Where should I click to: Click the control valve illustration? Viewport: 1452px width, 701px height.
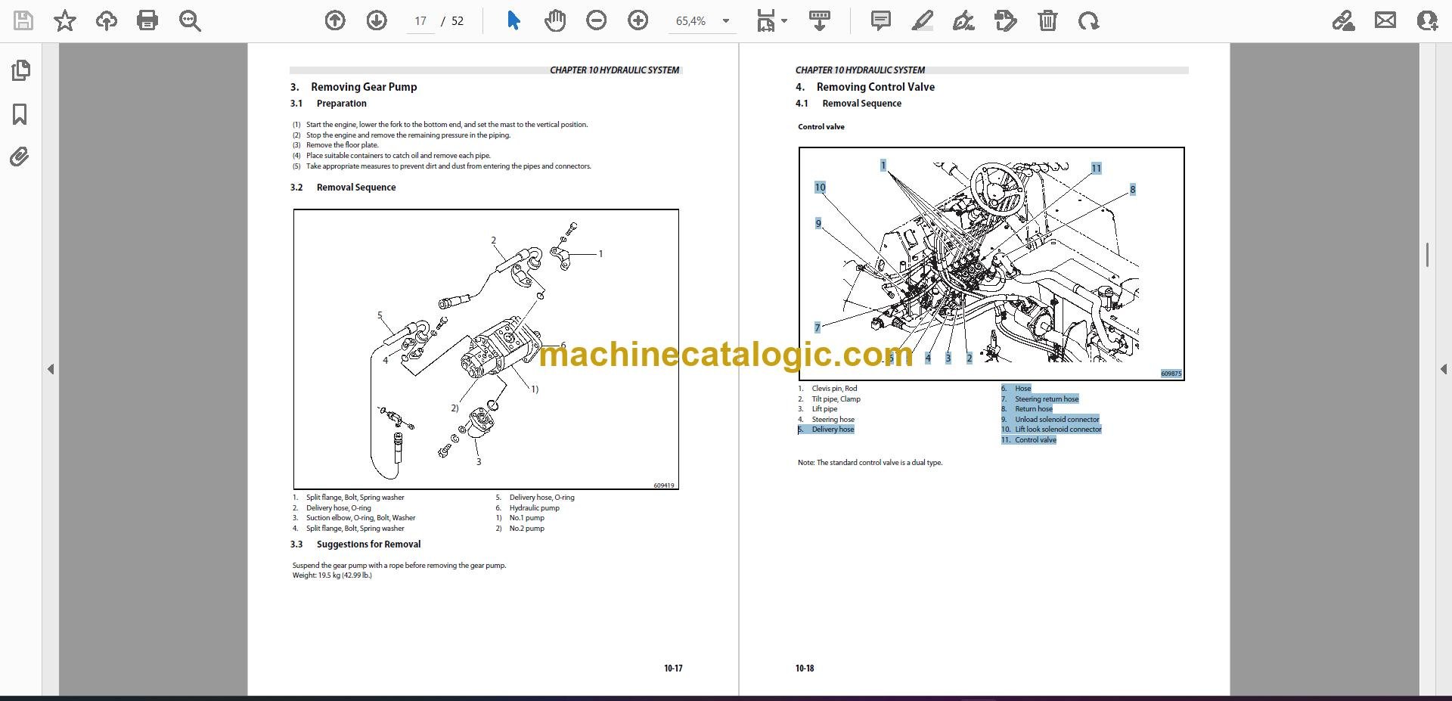991,263
